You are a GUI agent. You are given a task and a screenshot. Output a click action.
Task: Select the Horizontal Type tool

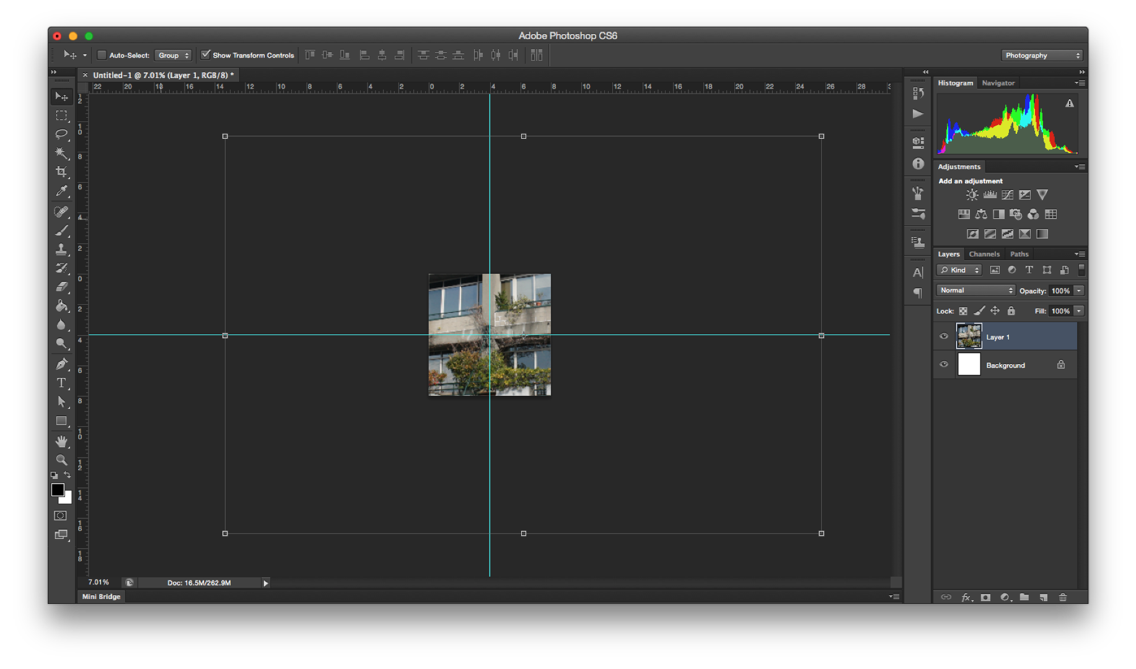[x=61, y=383]
